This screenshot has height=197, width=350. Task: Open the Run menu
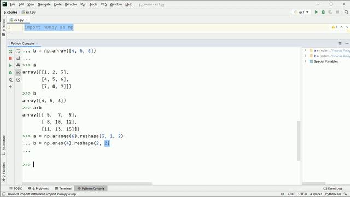tap(84, 4)
